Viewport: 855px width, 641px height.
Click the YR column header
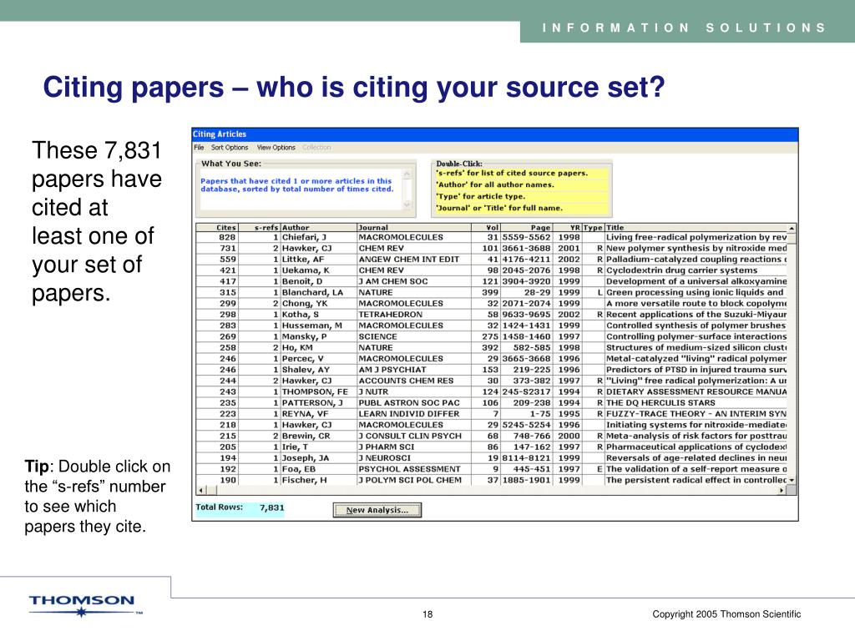pyautogui.click(x=567, y=227)
